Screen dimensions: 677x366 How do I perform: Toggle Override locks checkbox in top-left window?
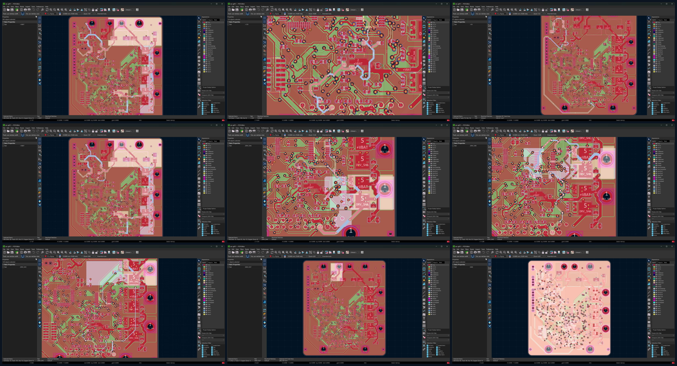tap(97, 14)
